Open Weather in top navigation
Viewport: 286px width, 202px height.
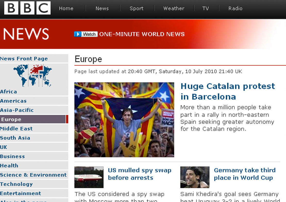[x=174, y=8]
